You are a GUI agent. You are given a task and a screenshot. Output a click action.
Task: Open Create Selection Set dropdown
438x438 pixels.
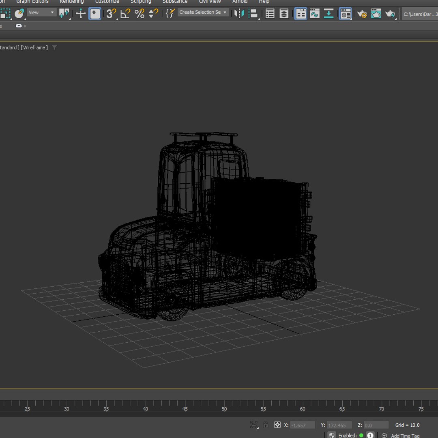[203, 12]
